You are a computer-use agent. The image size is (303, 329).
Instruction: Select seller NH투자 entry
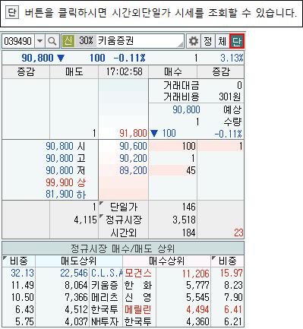point(105,321)
